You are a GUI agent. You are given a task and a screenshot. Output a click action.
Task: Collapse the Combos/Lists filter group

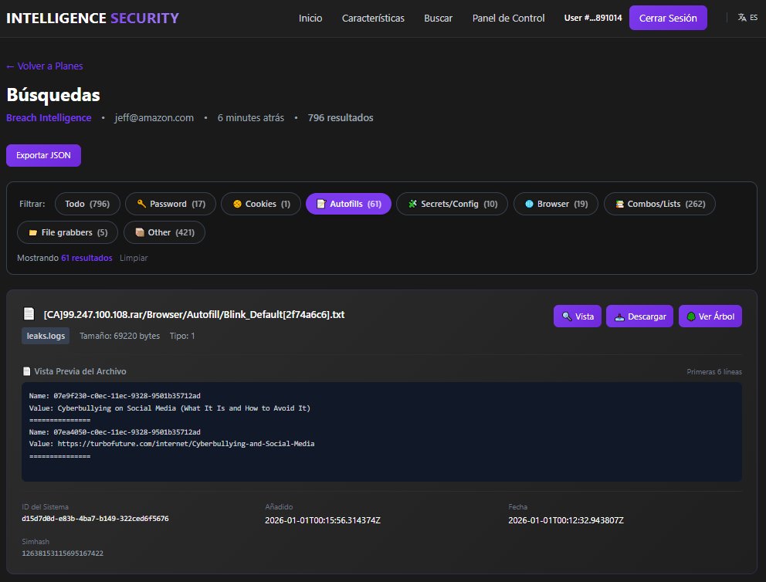coord(659,204)
